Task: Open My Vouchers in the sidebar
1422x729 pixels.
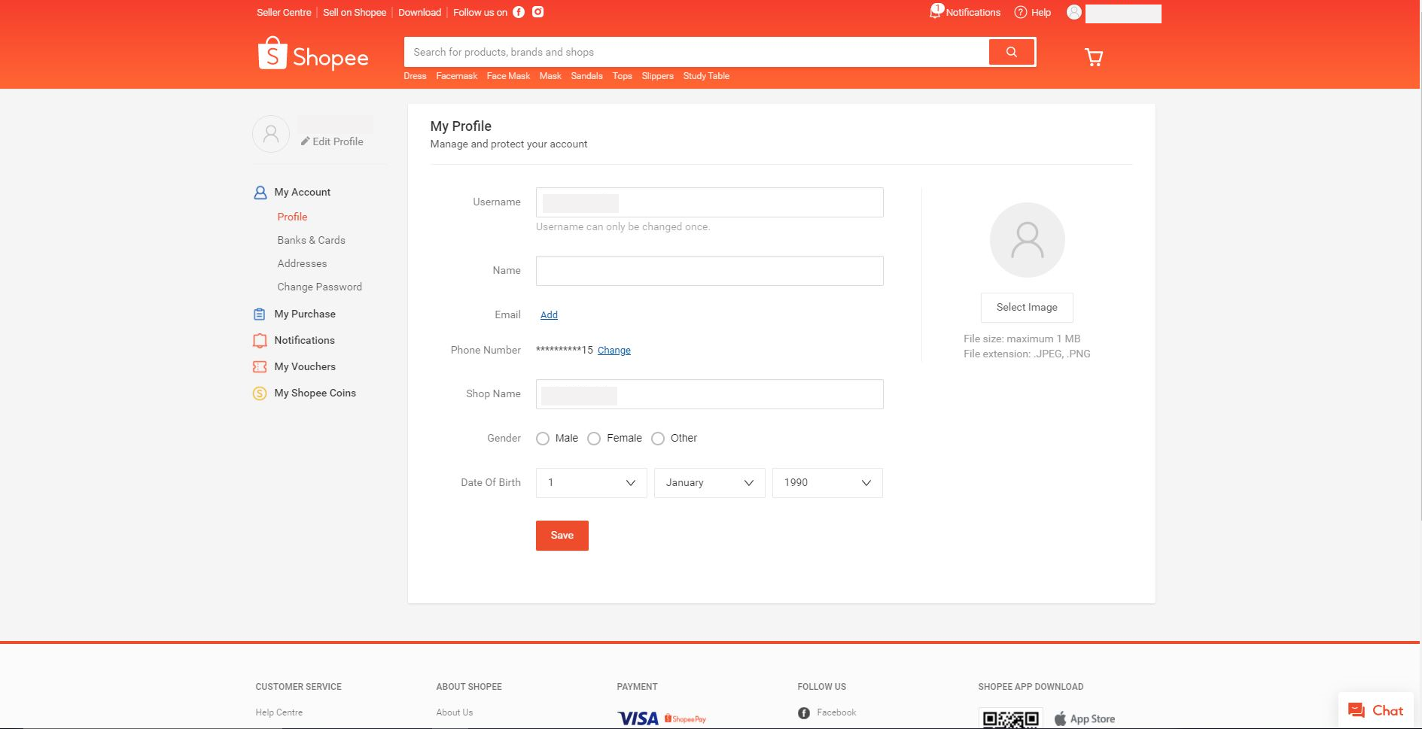Action: point(305,366)
